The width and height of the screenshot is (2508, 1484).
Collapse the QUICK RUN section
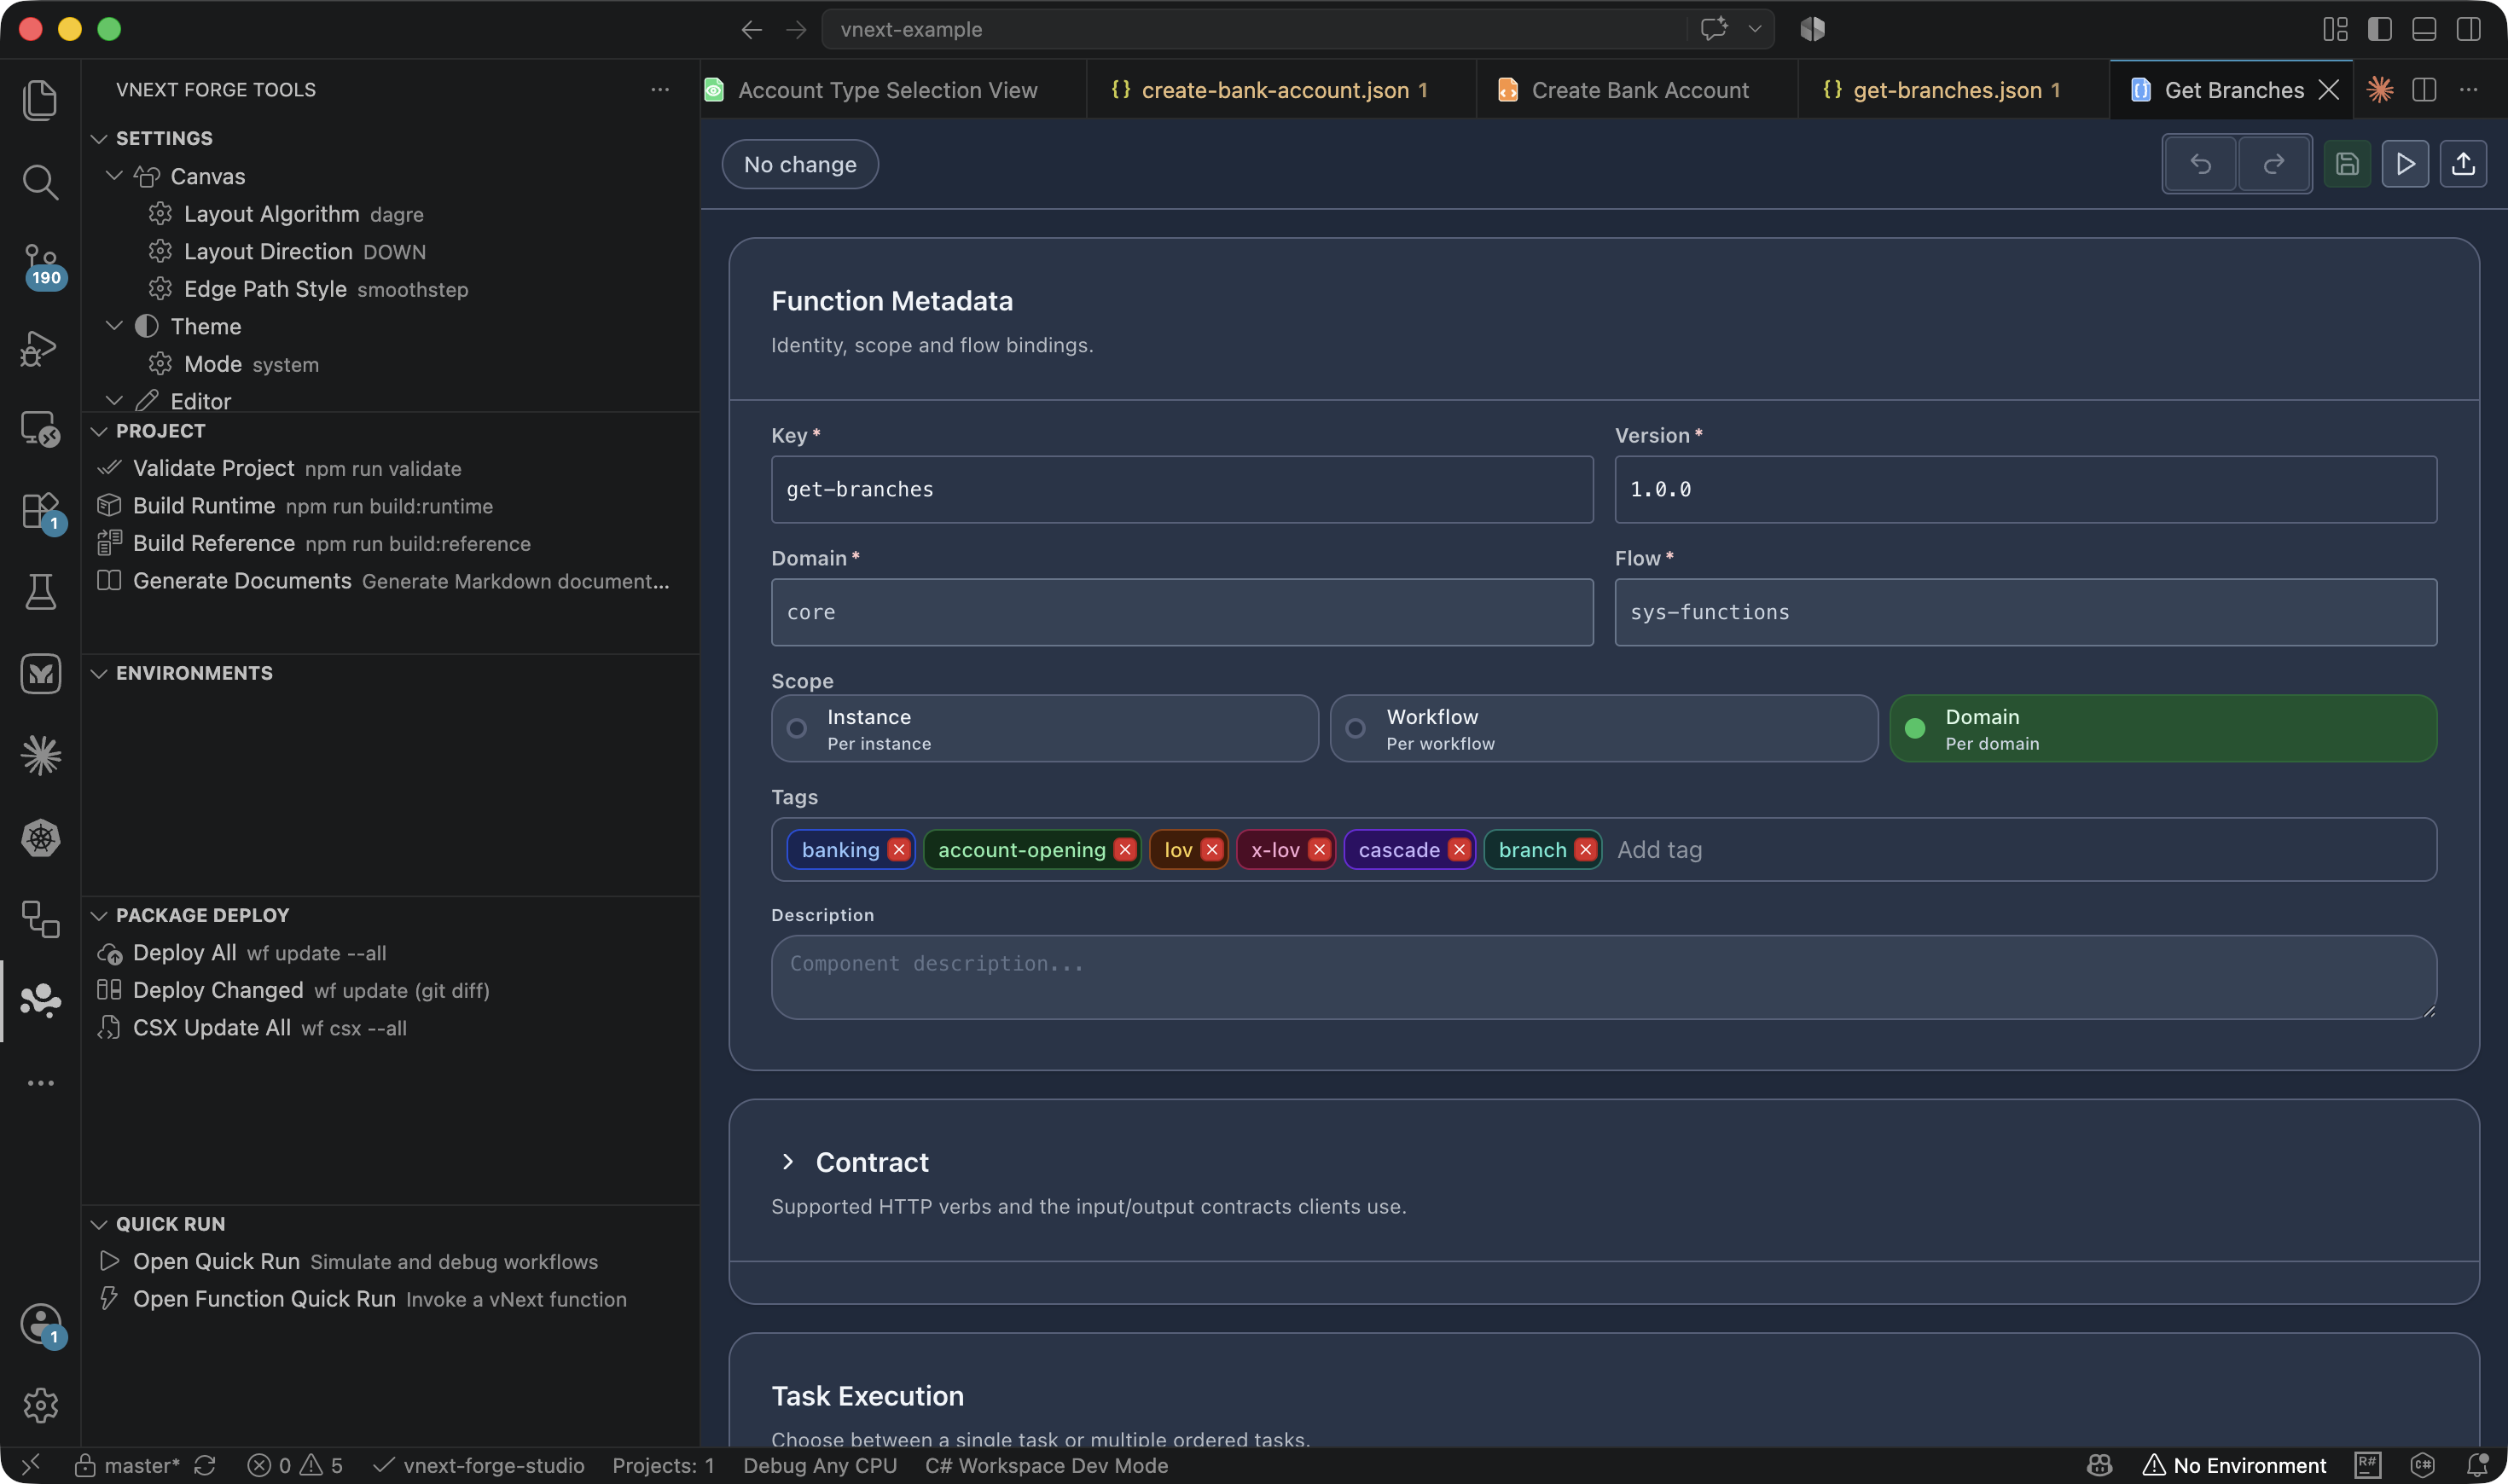pyautogui.click(x=99, y=1224)
